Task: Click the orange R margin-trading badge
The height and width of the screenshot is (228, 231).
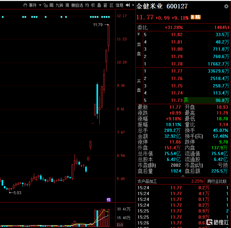Action: click(193, 17)
